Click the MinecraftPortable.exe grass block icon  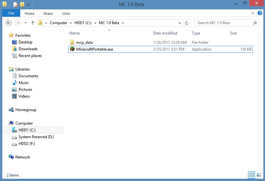tap(73, 49)
